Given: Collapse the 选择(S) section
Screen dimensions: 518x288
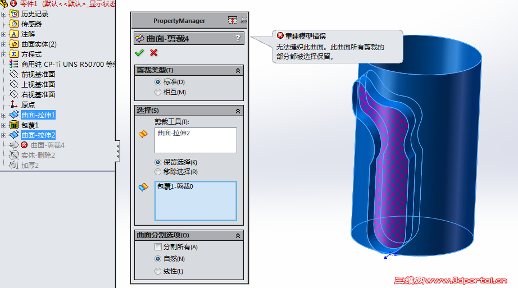Looking at the screenshot, I should 238,111.
